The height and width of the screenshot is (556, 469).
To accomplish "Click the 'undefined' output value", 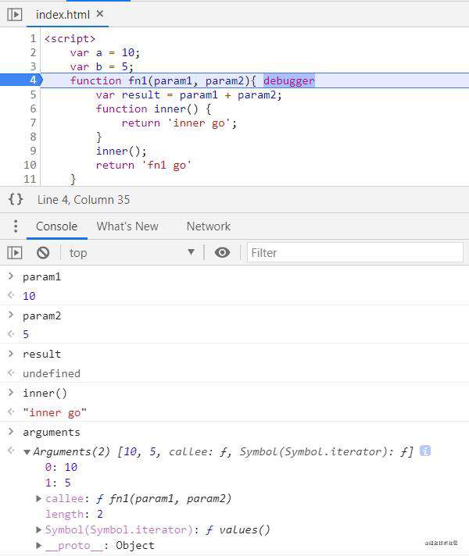I will 52,373.
